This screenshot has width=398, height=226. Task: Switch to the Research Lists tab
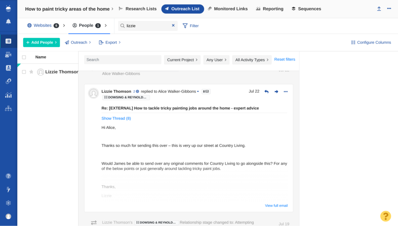tap(138, 9)
